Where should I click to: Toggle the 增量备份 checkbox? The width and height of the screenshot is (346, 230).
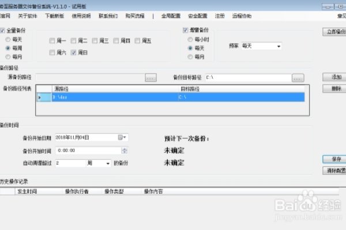[x=185, y=30]
